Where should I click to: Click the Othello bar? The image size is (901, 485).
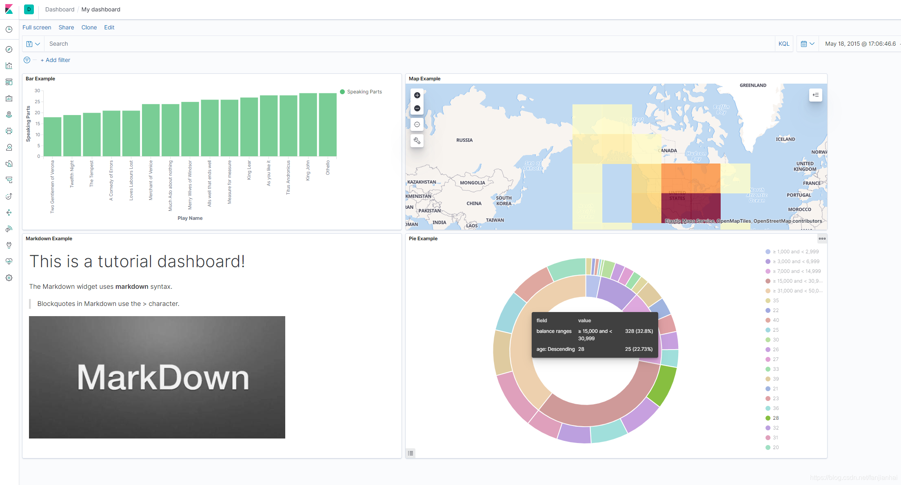[x=328, y=125]
